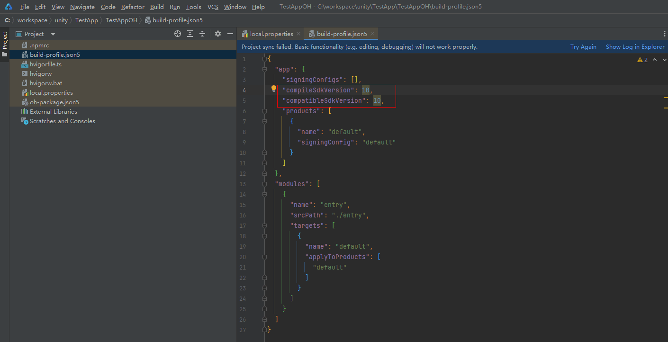Select hvigorw in the project tree

tap(123, 73)
